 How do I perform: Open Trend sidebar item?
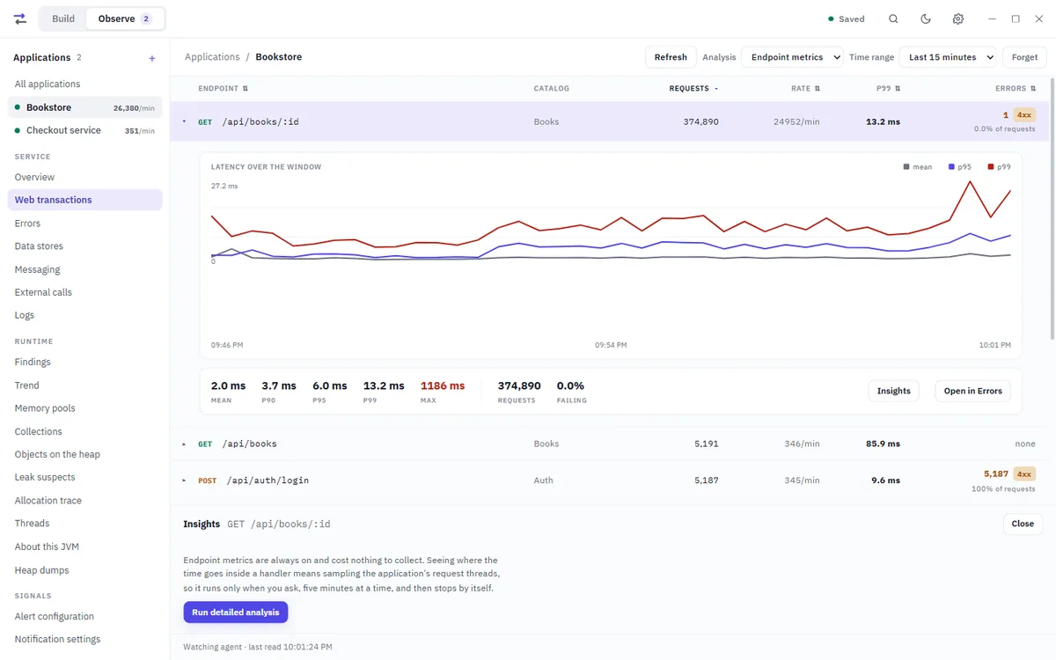(84, 385)
